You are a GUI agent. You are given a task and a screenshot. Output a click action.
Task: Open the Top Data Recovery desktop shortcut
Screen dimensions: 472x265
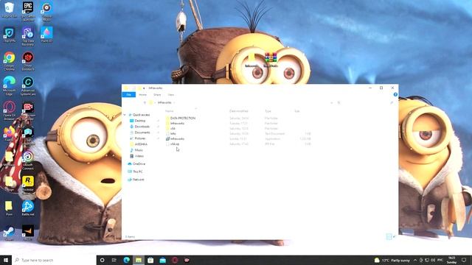click(x=28, y=36)
